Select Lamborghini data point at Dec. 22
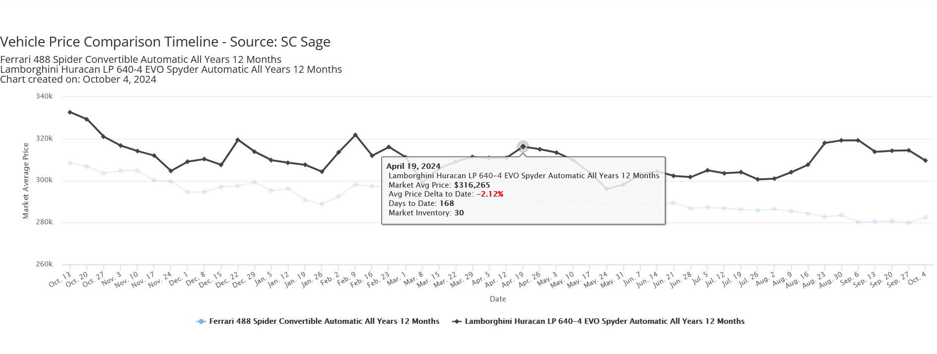 coord(238,140)
